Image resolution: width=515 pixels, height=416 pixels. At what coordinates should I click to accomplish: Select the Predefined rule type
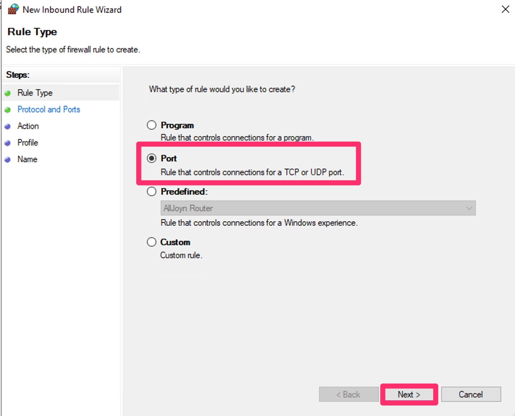tap(152, 191)
